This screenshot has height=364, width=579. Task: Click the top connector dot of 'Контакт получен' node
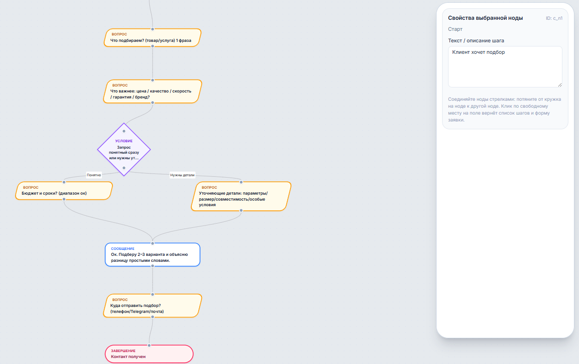click(149, 345)
